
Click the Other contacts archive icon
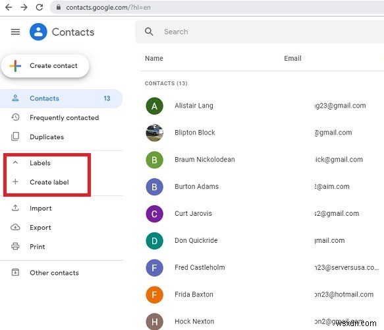point(15,272)
